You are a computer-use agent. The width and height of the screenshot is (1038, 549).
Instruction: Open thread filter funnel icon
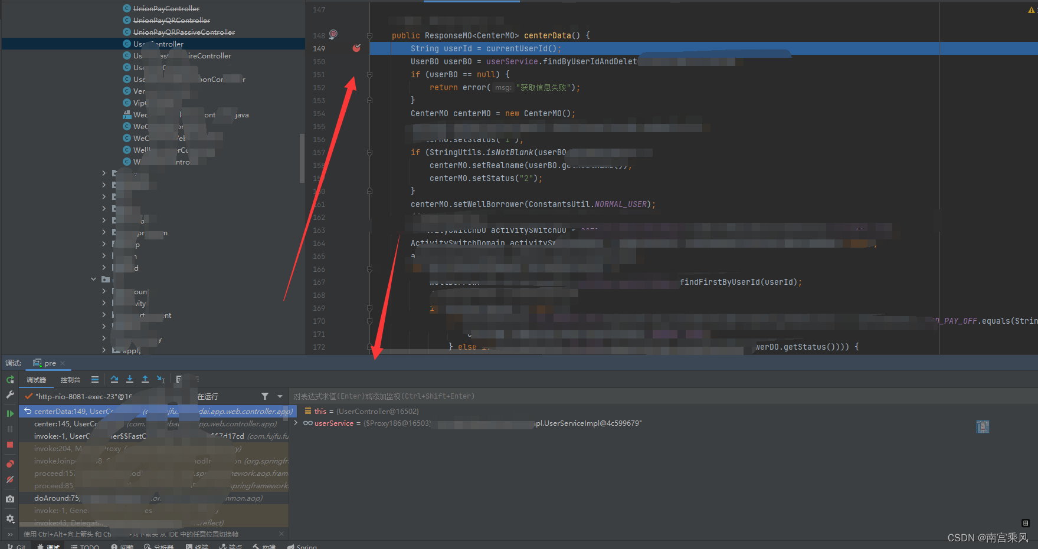(265, 396)
